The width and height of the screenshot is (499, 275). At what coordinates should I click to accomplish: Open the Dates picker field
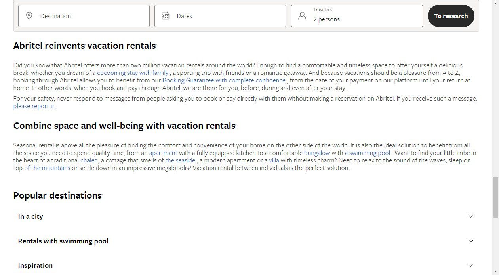[226, 16]
